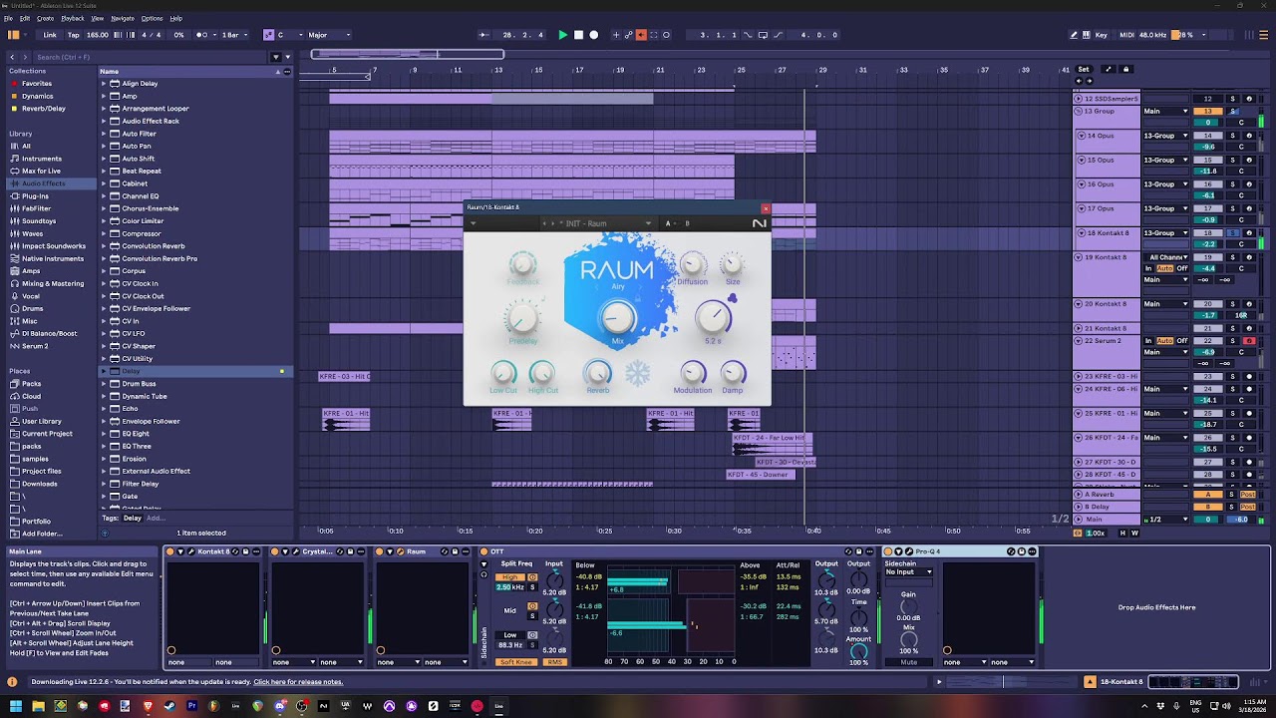Image resolution: width=1276 pixels, height=718 pixels.
Task: Expand the Compressor device entry
Action: pos(104,233)
